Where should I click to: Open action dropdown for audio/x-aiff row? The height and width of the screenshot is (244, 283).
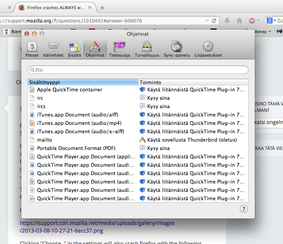coord(193,131)
